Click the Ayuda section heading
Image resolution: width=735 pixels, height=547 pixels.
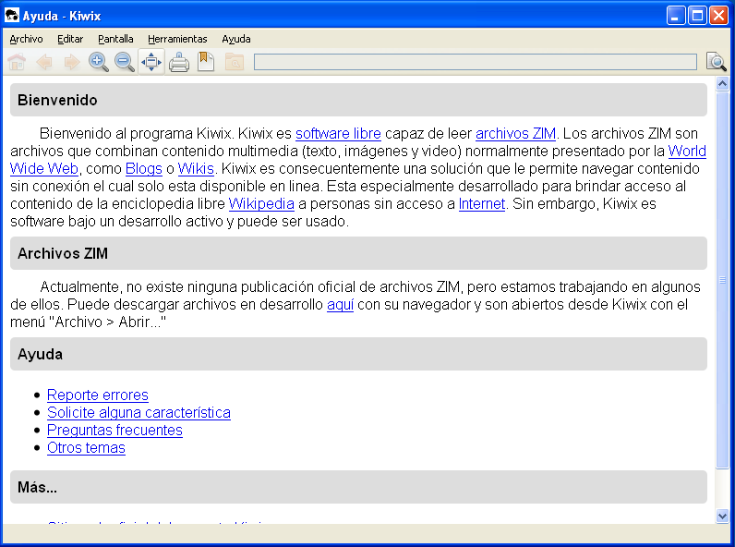click(x=41, y=354)
